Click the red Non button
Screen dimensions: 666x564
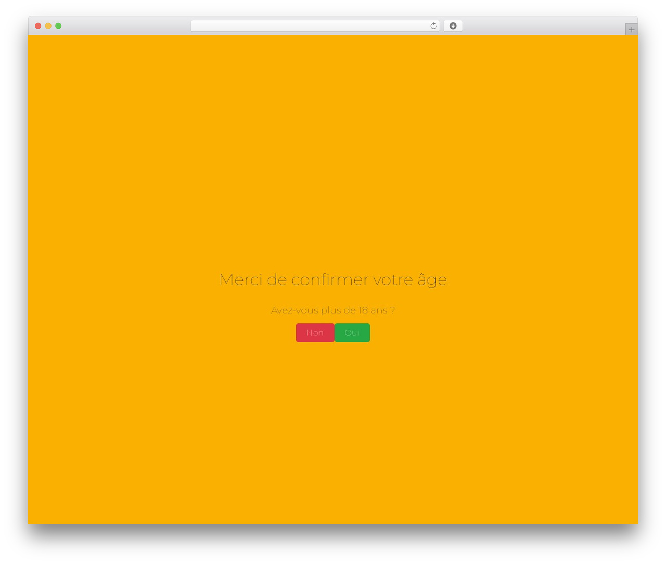click(x=315, y=332)
